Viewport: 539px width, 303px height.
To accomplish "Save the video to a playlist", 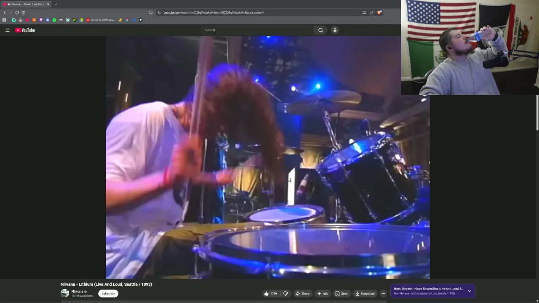I will point(342,293).
